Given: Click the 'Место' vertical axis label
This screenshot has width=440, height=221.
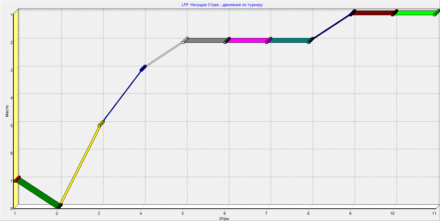Looking at the screenshot, I should (7, 110).
